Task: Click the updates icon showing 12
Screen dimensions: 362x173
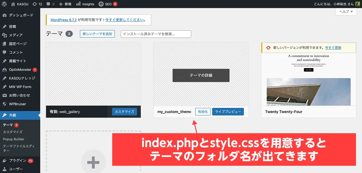Action: 35,4
